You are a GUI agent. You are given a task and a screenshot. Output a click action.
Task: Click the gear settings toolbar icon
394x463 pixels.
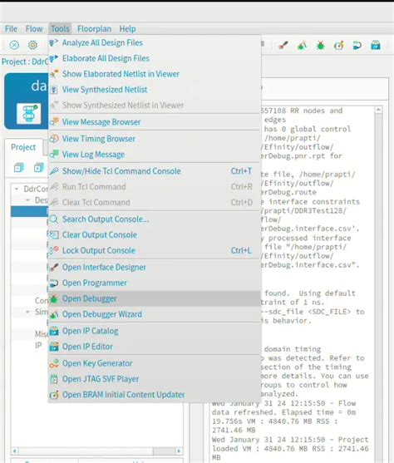pos(32,45)
